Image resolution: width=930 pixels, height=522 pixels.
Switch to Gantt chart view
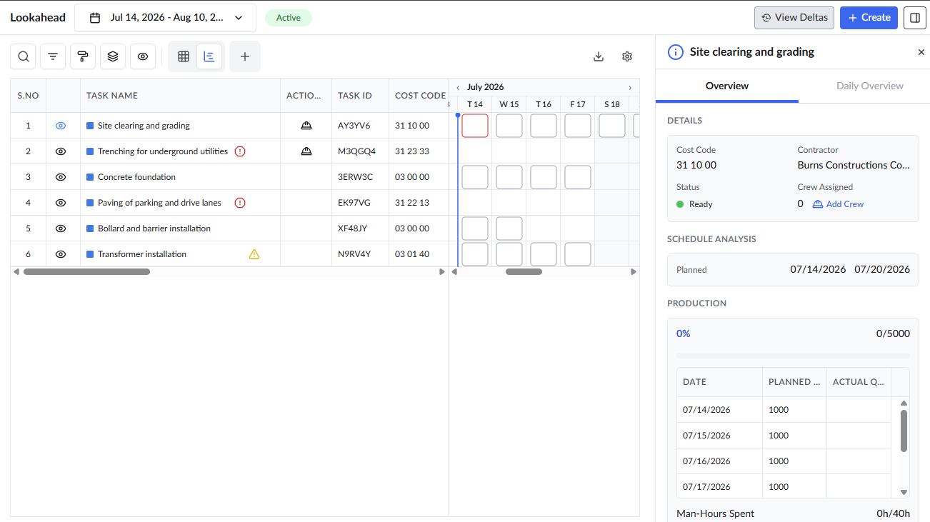(209, 56)
